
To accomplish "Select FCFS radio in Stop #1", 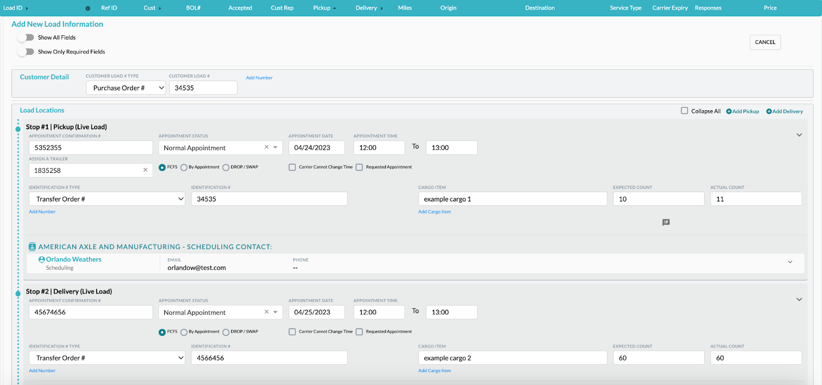I will [x=162, y=167].
